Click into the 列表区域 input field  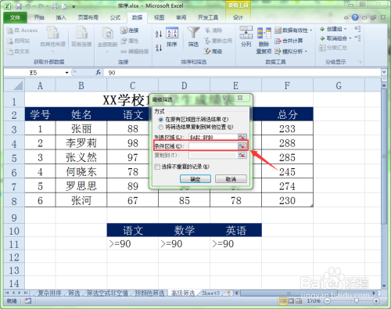213,137
